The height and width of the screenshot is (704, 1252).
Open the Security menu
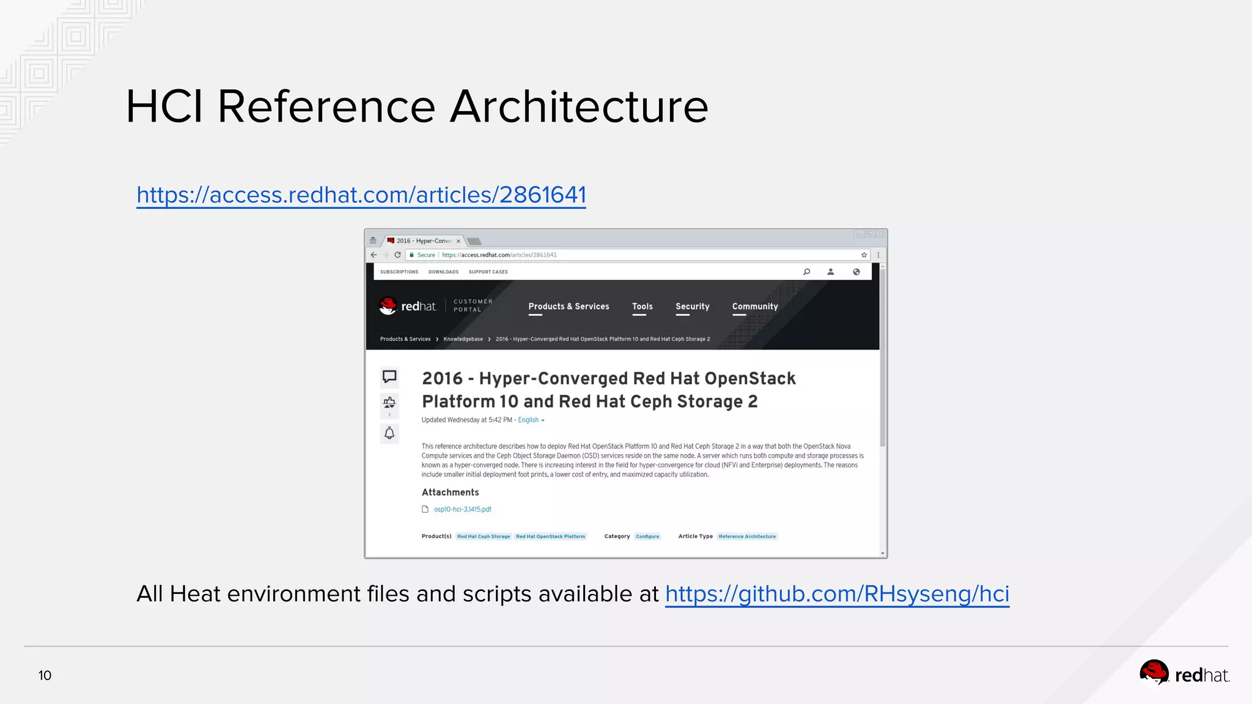692,307
